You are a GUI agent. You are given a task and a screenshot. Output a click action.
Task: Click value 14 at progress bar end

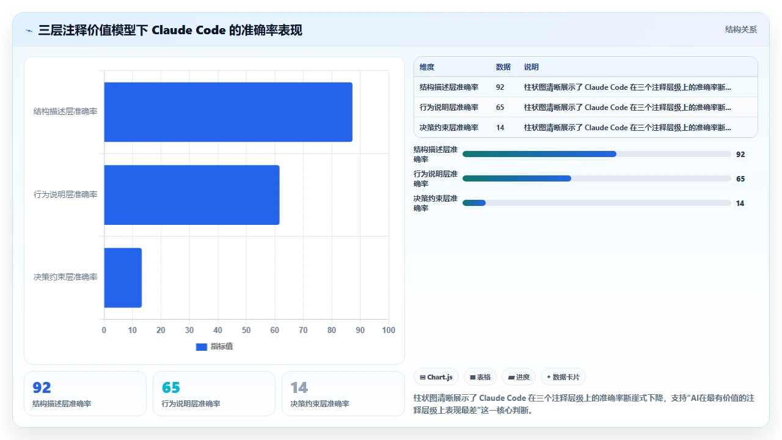tap(740, 204)
